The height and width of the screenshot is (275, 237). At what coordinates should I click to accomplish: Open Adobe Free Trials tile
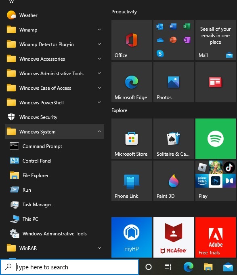point(216,237)
